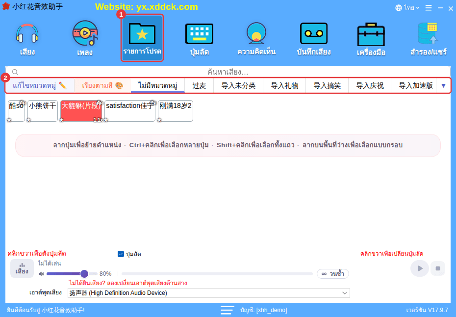Open the รายการโปรด favorites folder
456x317 pixels.
[x=142, y=38]
